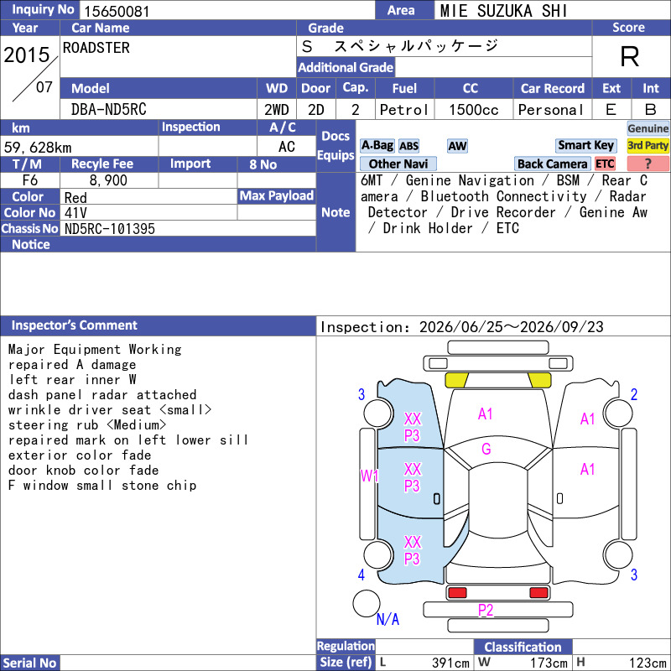Click the XX P3 mark on the left door
This screenshot has height=671, width=671.
pyautogui.click(x=413, y=477)
